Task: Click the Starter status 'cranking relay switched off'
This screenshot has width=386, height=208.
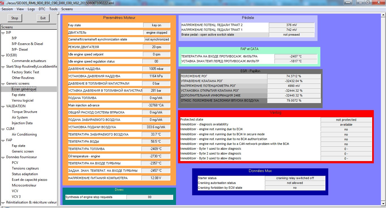Action: click(x=295, y=178)
